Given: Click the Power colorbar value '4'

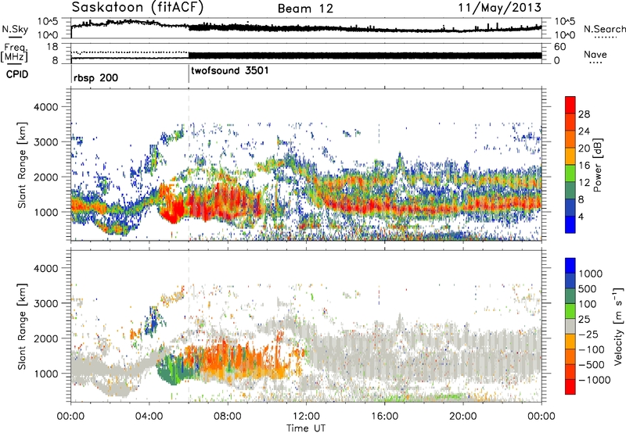Looking at the screenshot, I should click(x=581, y=216).
